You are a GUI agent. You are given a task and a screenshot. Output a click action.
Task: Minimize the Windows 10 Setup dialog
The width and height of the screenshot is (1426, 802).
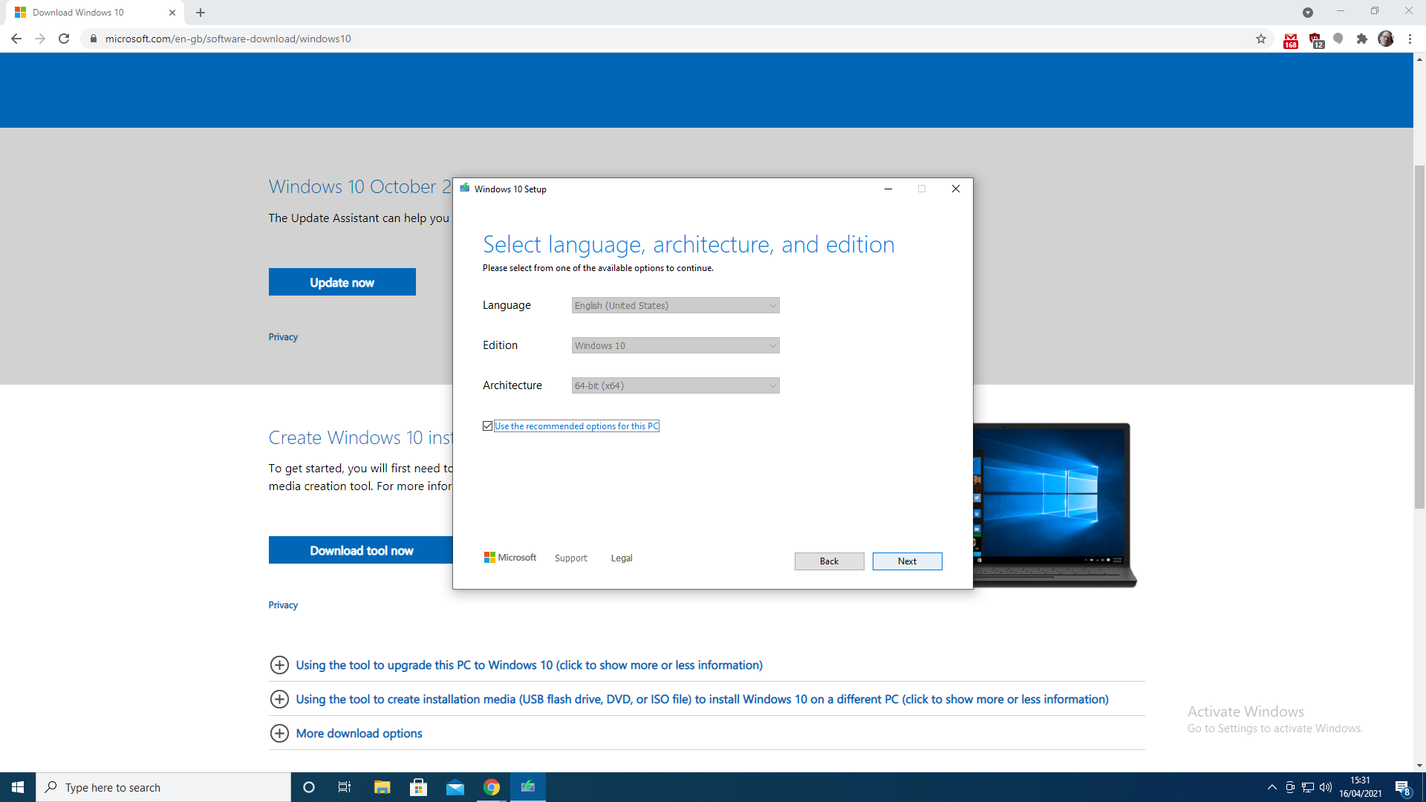(888, 189)
